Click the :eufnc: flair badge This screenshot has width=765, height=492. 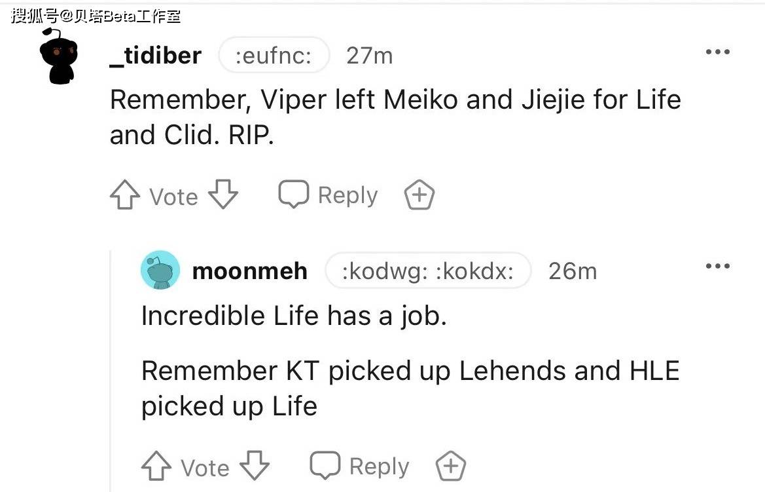(274, 56)
